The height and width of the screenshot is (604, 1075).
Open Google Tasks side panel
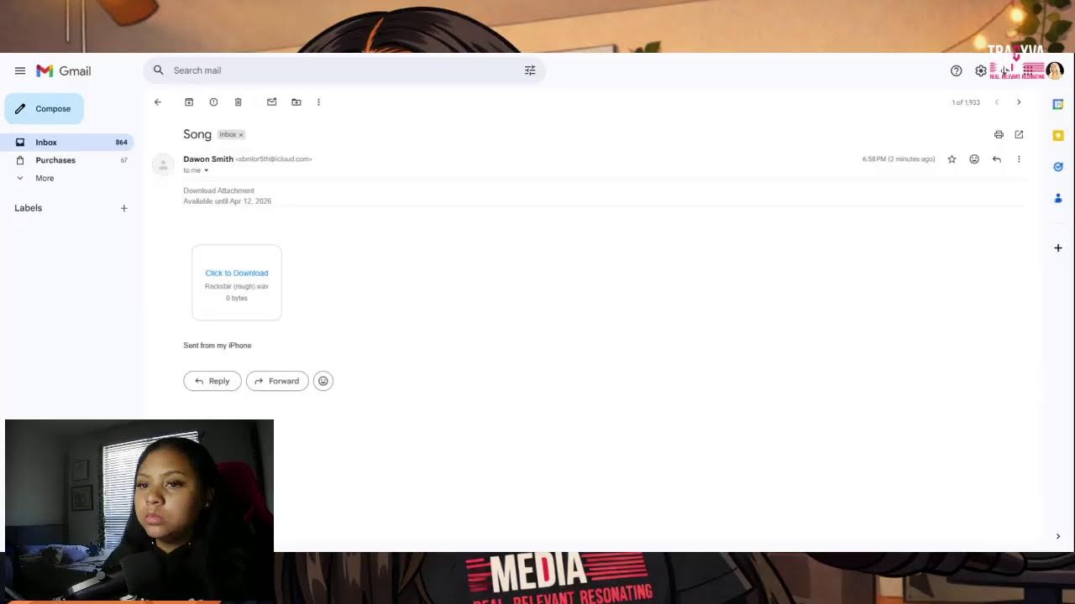pyautogui.click(x=1058, y=166)
